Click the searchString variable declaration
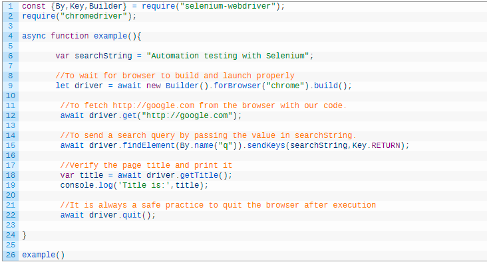 pos(103,56)
